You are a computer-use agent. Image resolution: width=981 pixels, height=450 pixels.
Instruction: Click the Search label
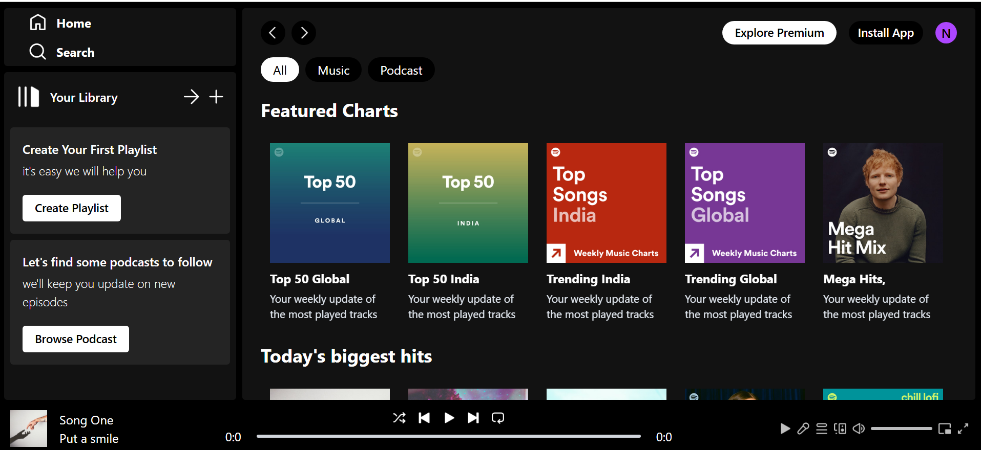[75, 53]
